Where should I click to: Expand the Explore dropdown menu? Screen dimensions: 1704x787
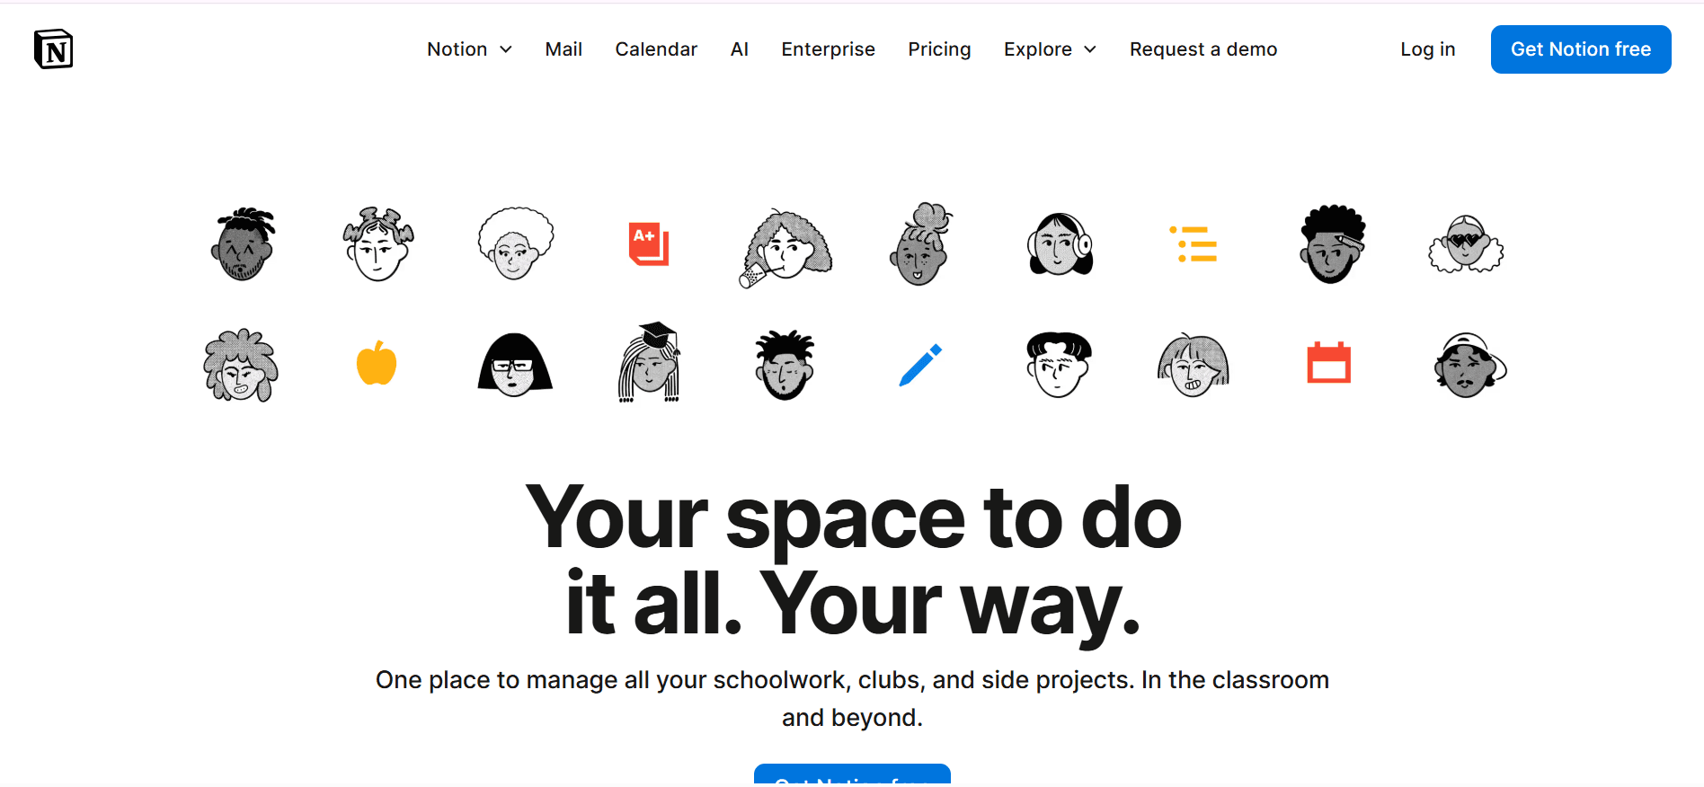click(x=1050, y=49)
